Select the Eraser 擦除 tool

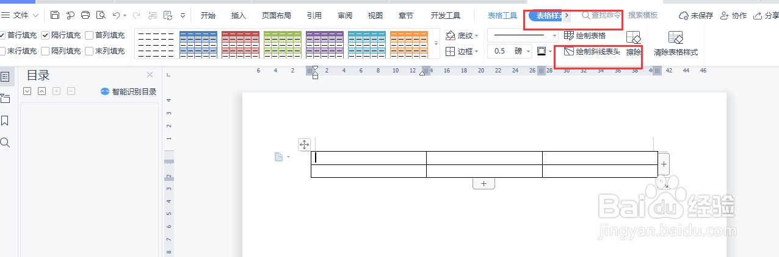[633, 45]
